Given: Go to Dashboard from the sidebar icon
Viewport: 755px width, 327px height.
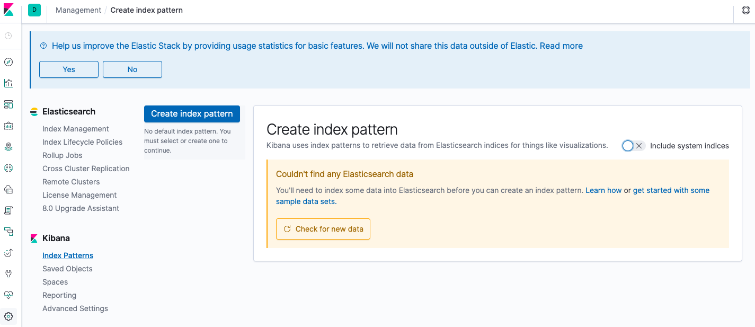Looking at the screenshot, I should (x=8, y=104).
